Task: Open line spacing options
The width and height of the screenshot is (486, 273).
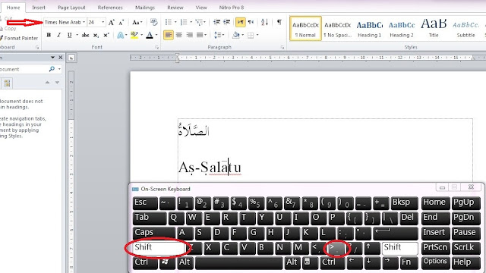Action: (218, 35)
